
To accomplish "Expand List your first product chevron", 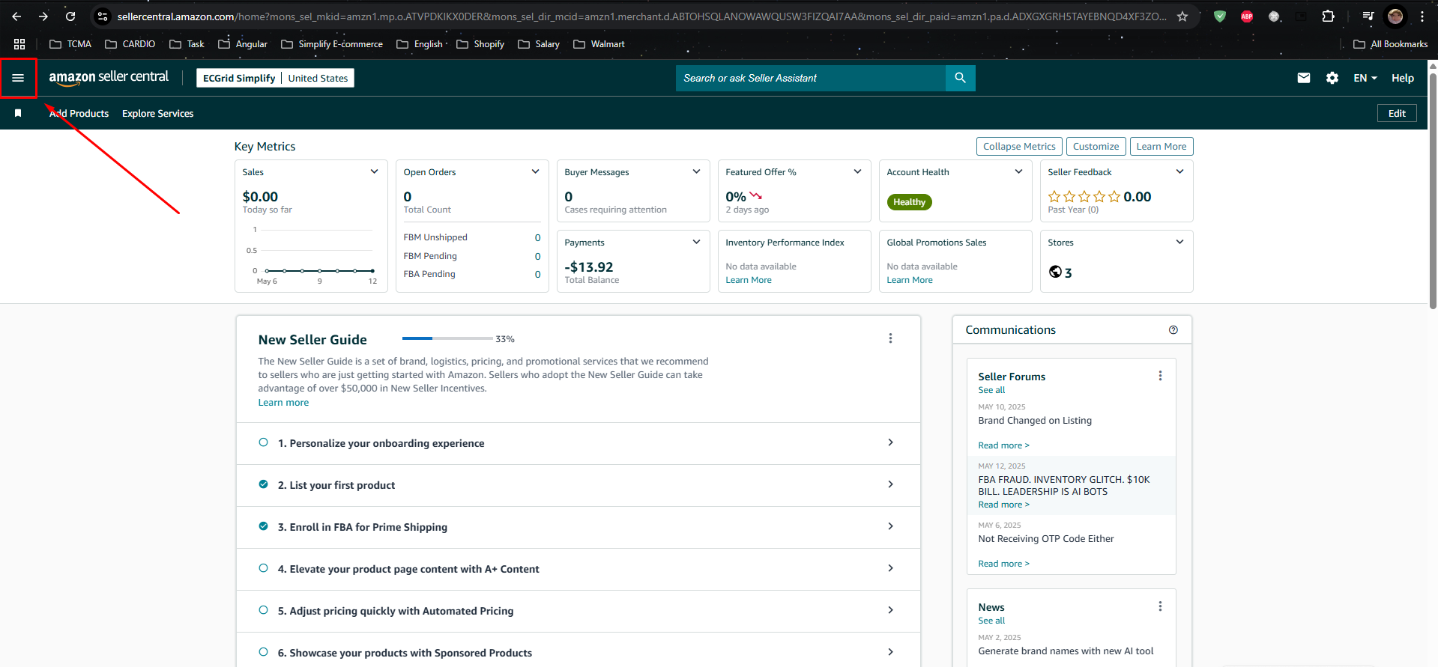I will (x=890, y=484).
